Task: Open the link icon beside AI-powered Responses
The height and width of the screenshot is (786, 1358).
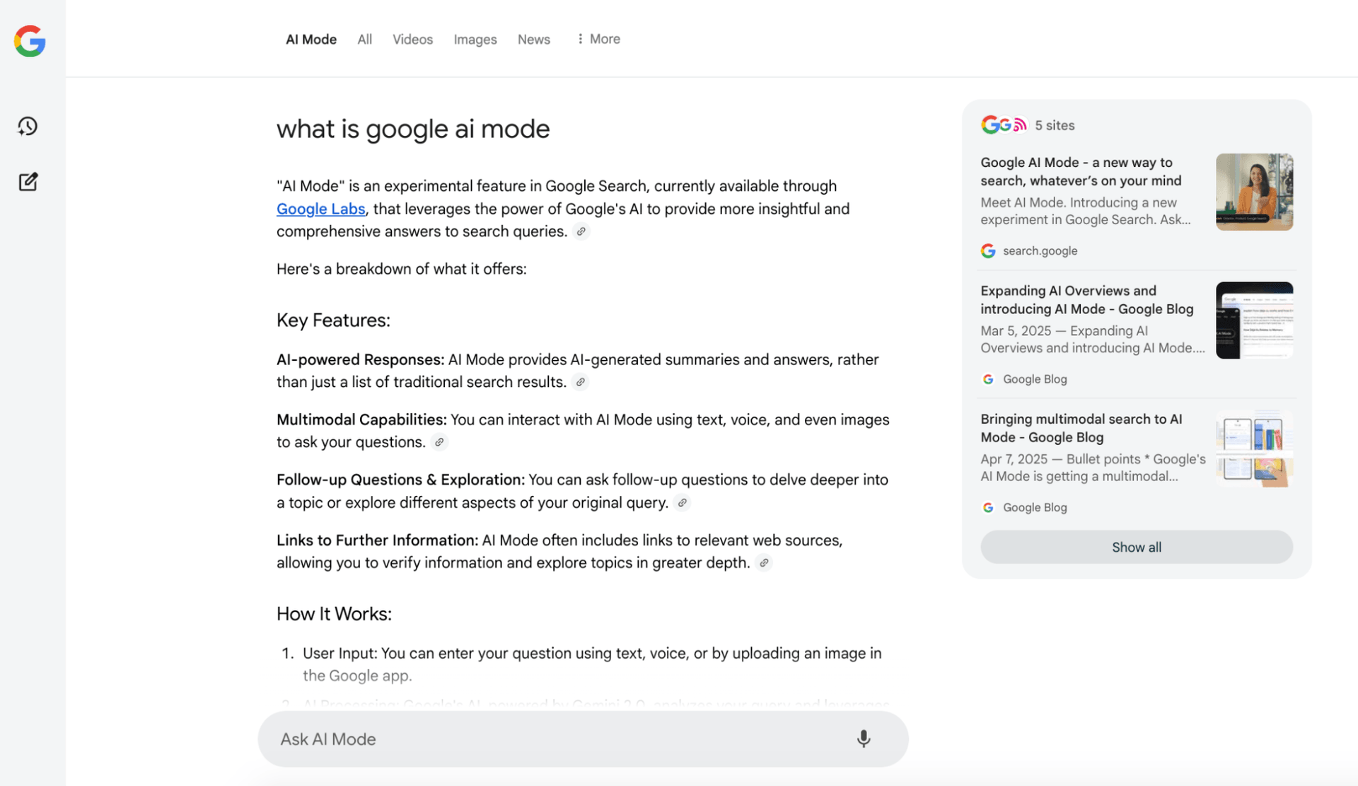Action: tap(580, 382)
